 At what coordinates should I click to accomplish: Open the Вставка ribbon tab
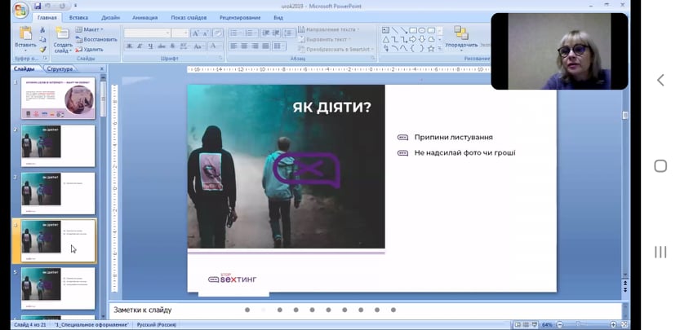(x=78, y=18)
